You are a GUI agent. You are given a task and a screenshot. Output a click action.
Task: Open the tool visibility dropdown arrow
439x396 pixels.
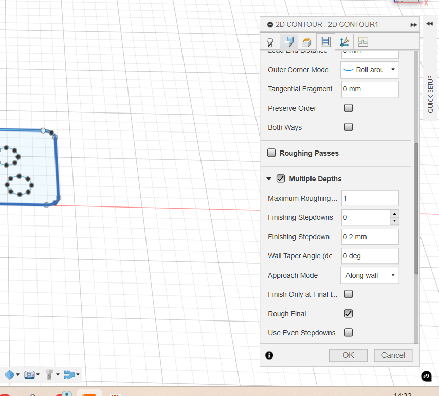pos(58,375)
